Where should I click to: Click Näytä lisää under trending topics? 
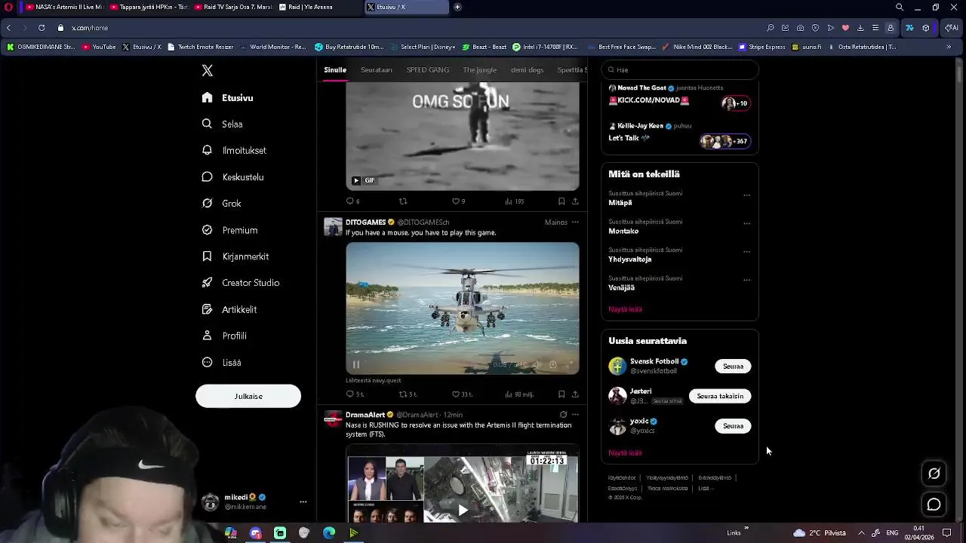pos(625,309)
